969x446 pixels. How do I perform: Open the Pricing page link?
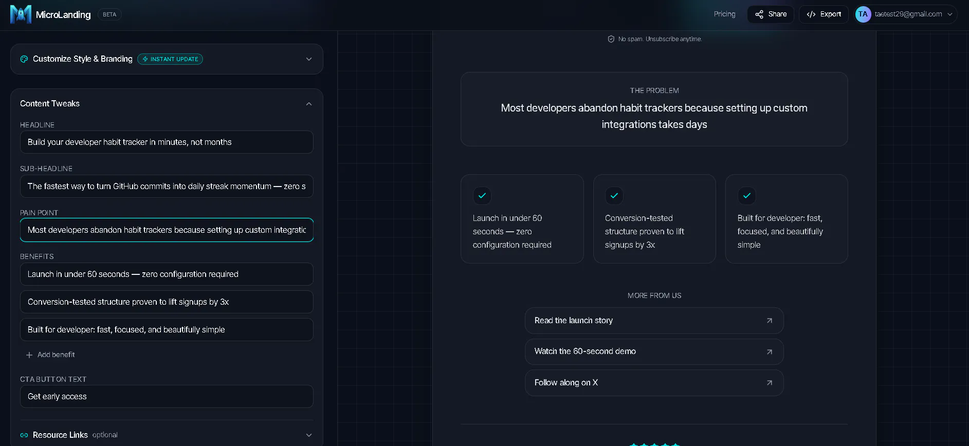pos(724,14)
